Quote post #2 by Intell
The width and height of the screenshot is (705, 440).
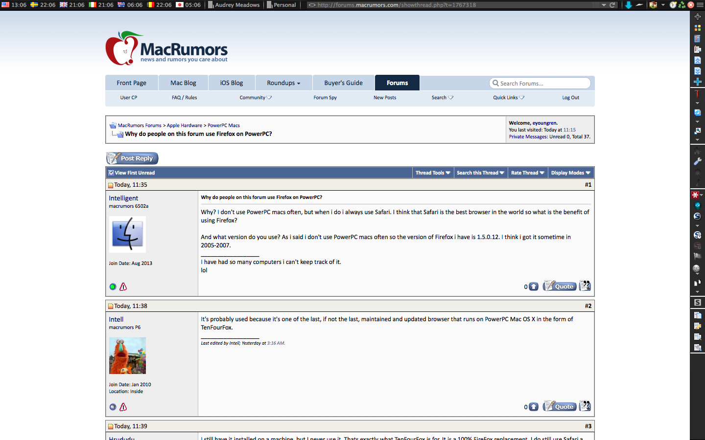(560, 406)
